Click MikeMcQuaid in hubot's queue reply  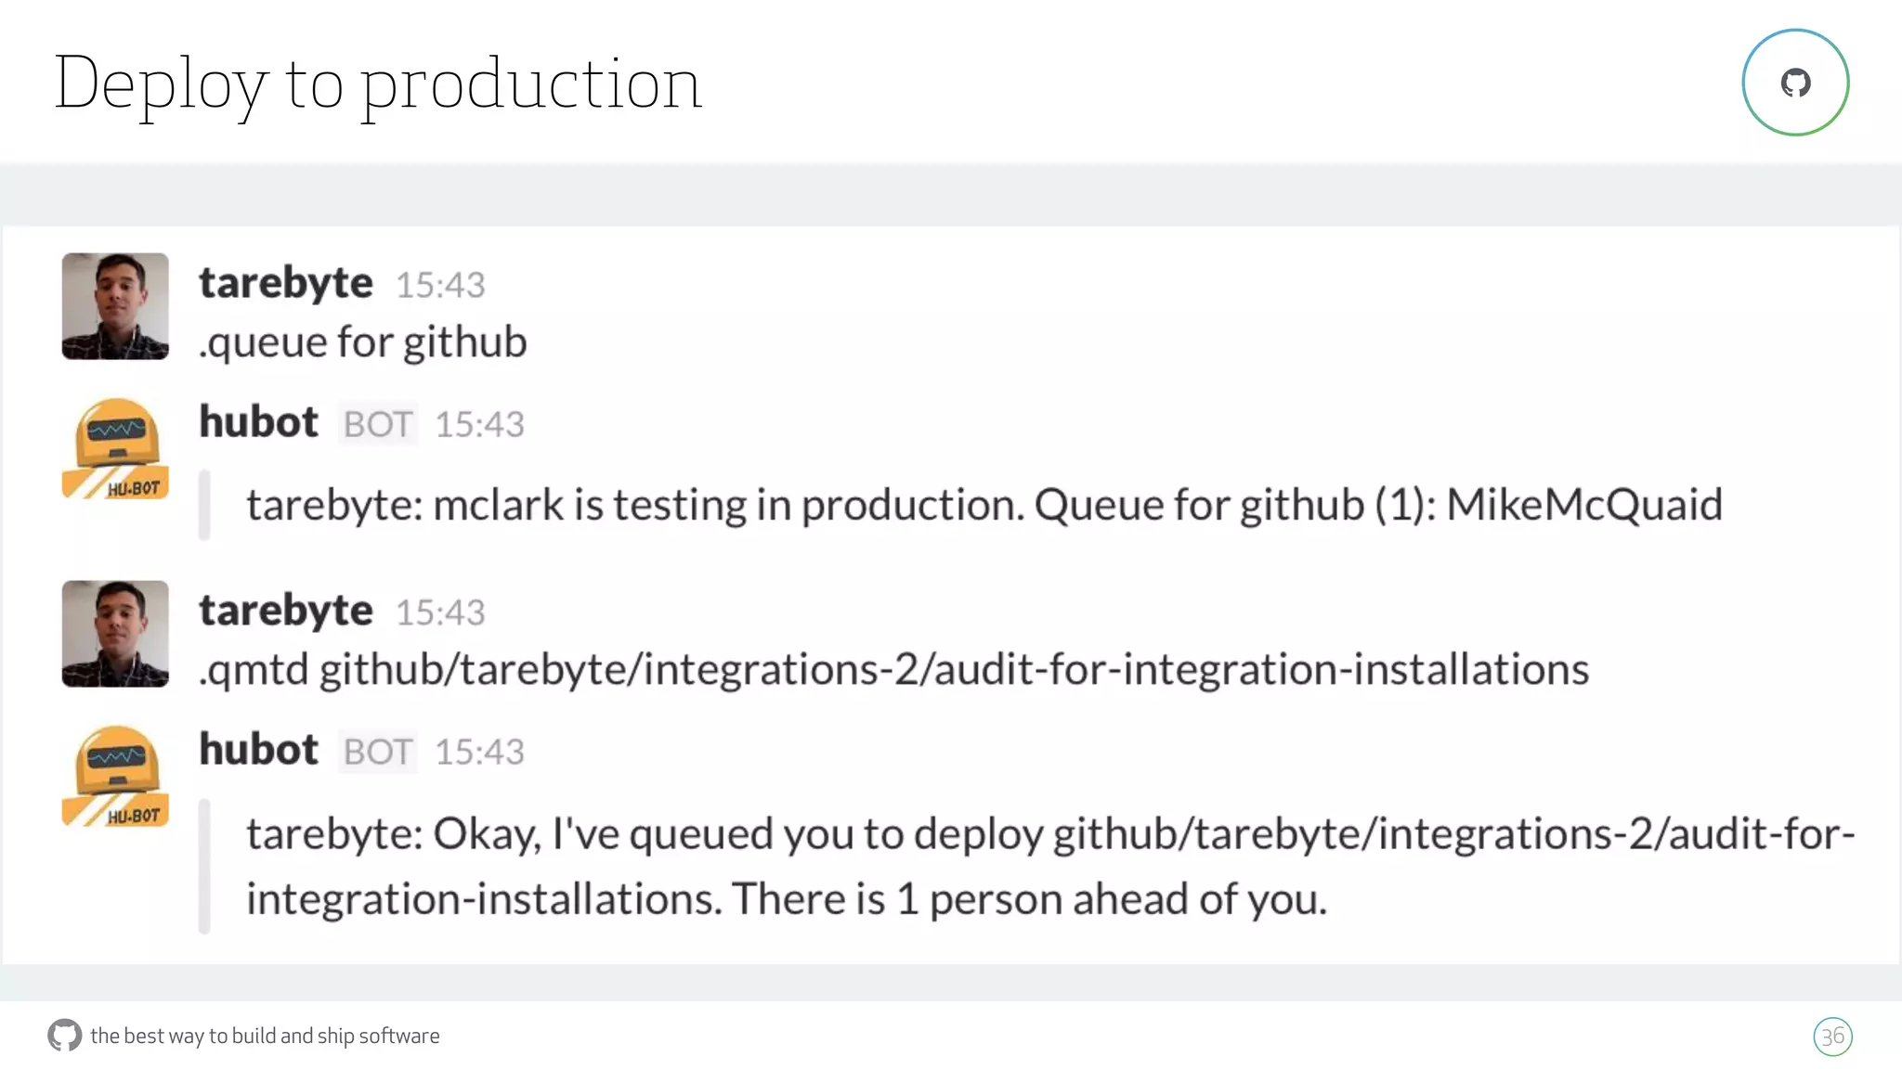1583,506
